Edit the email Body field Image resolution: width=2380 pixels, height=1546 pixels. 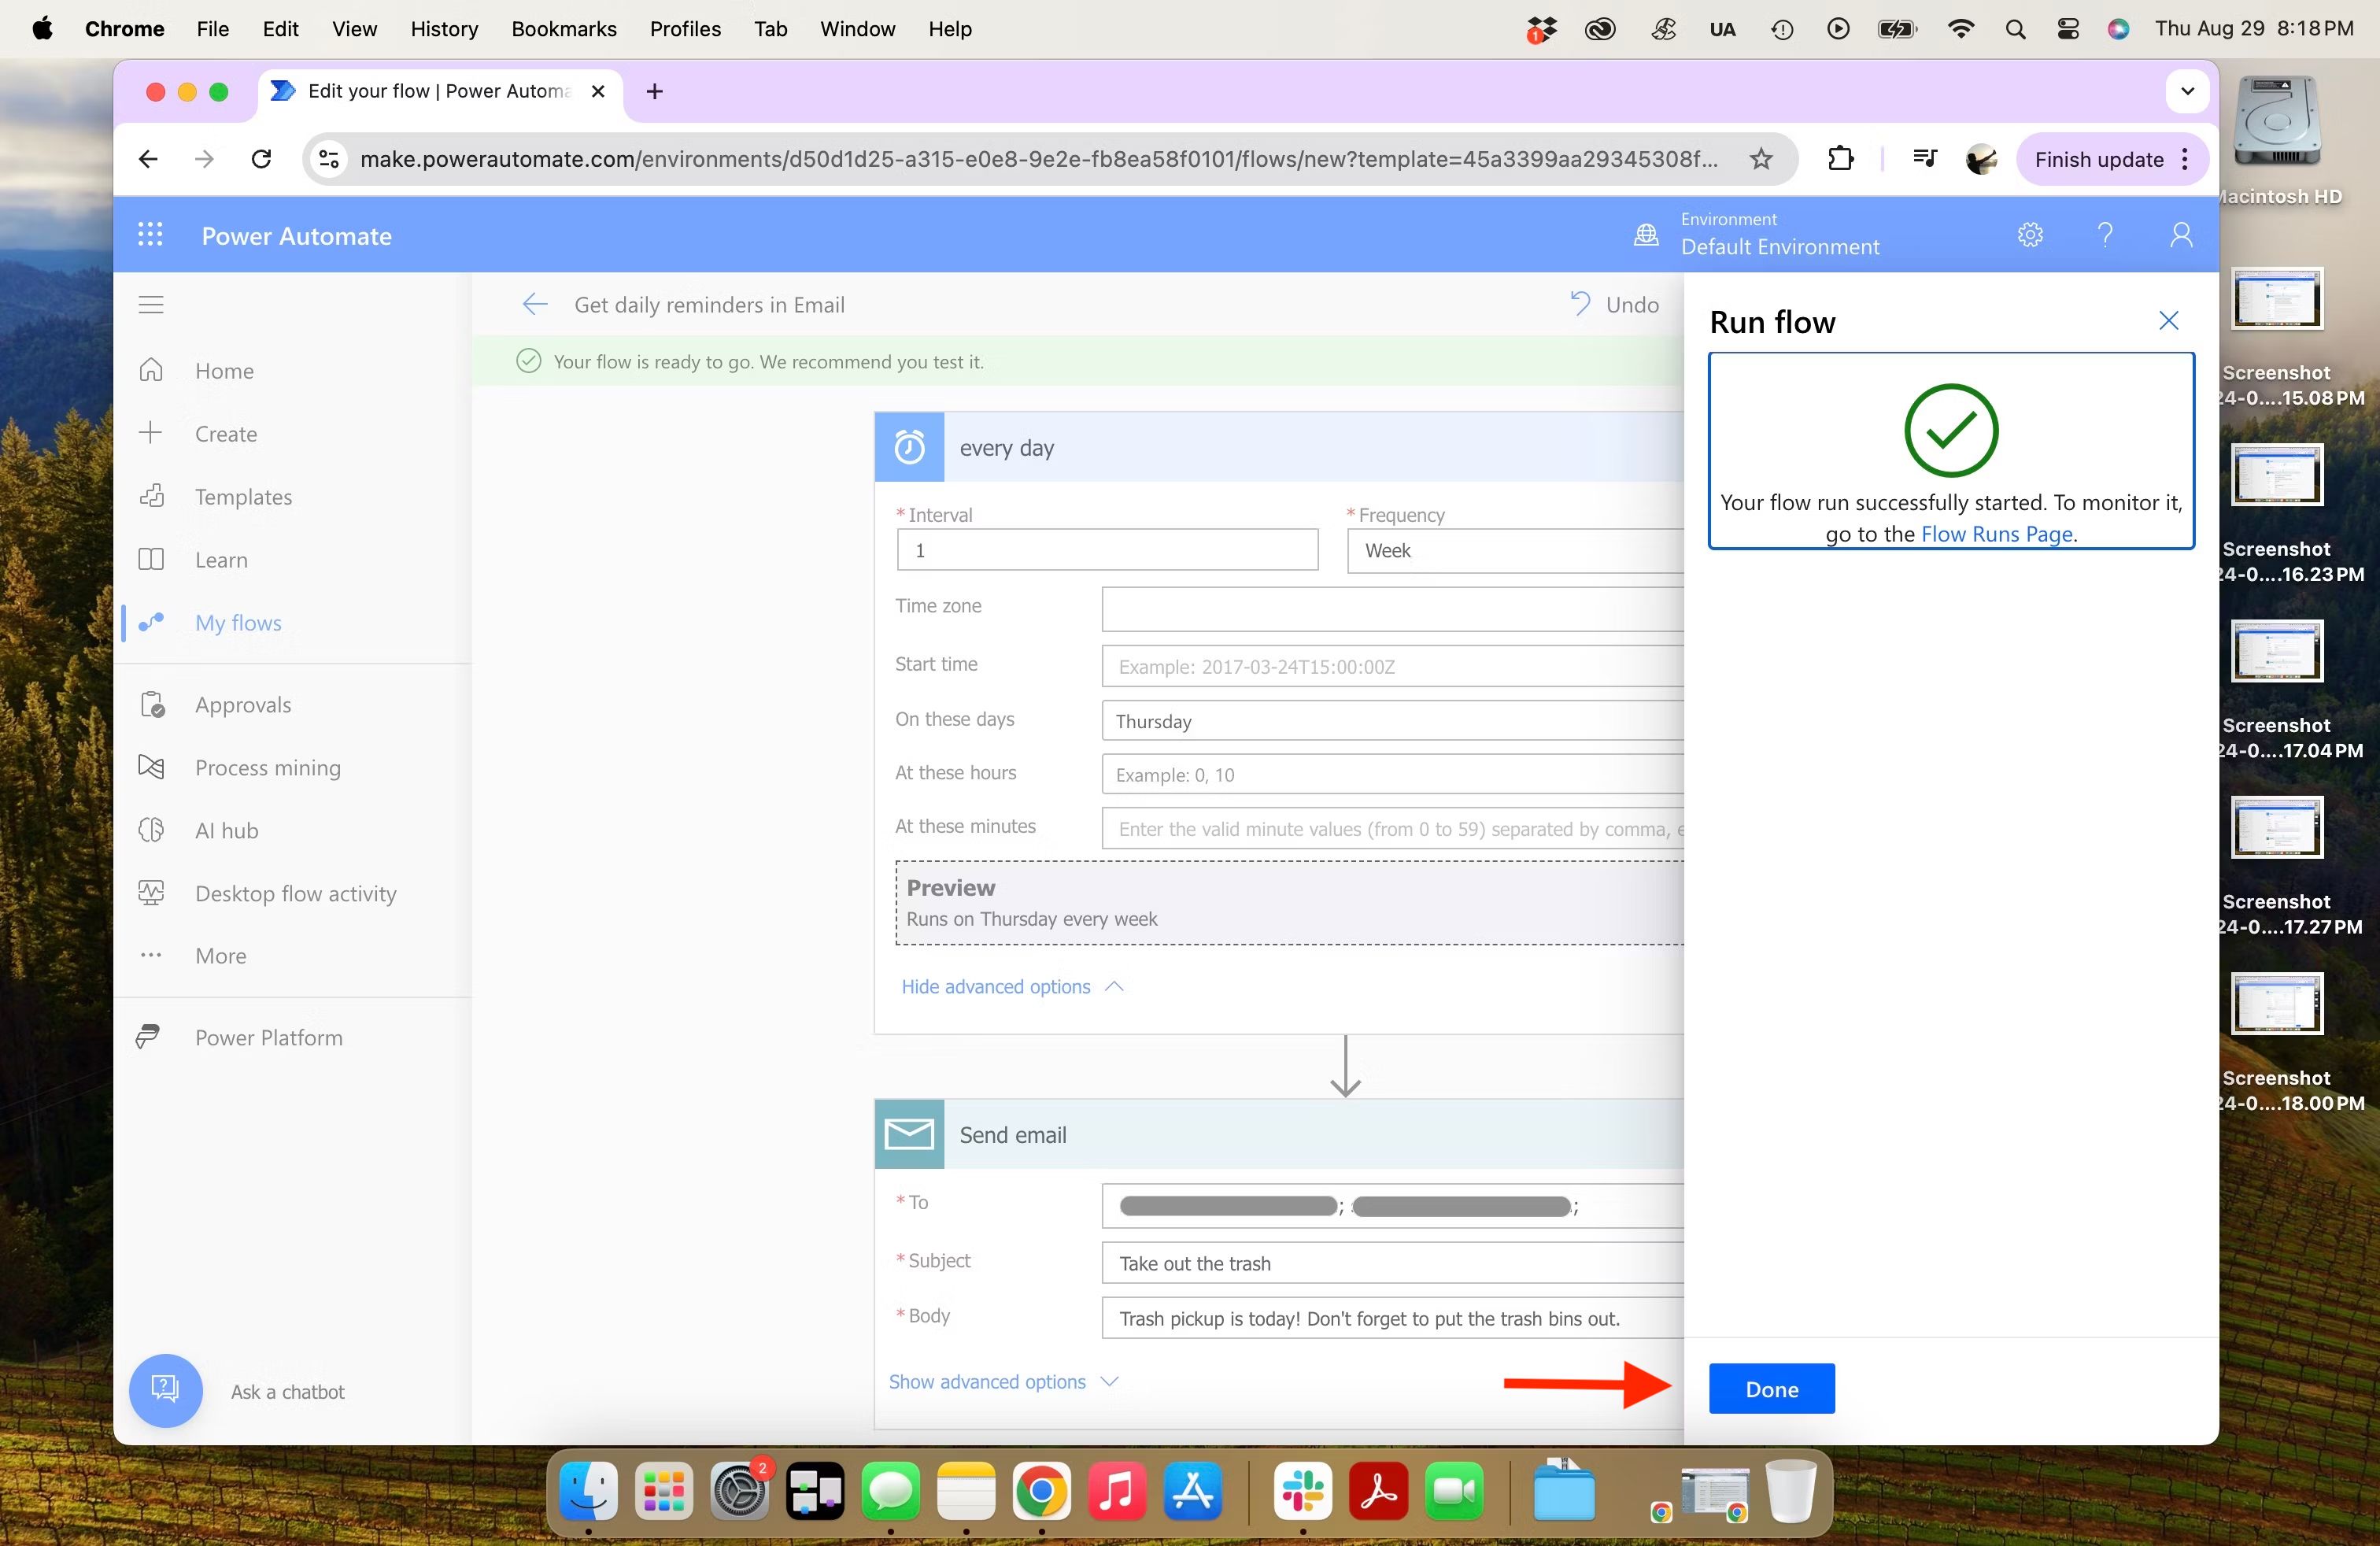coord(1393,1318)
